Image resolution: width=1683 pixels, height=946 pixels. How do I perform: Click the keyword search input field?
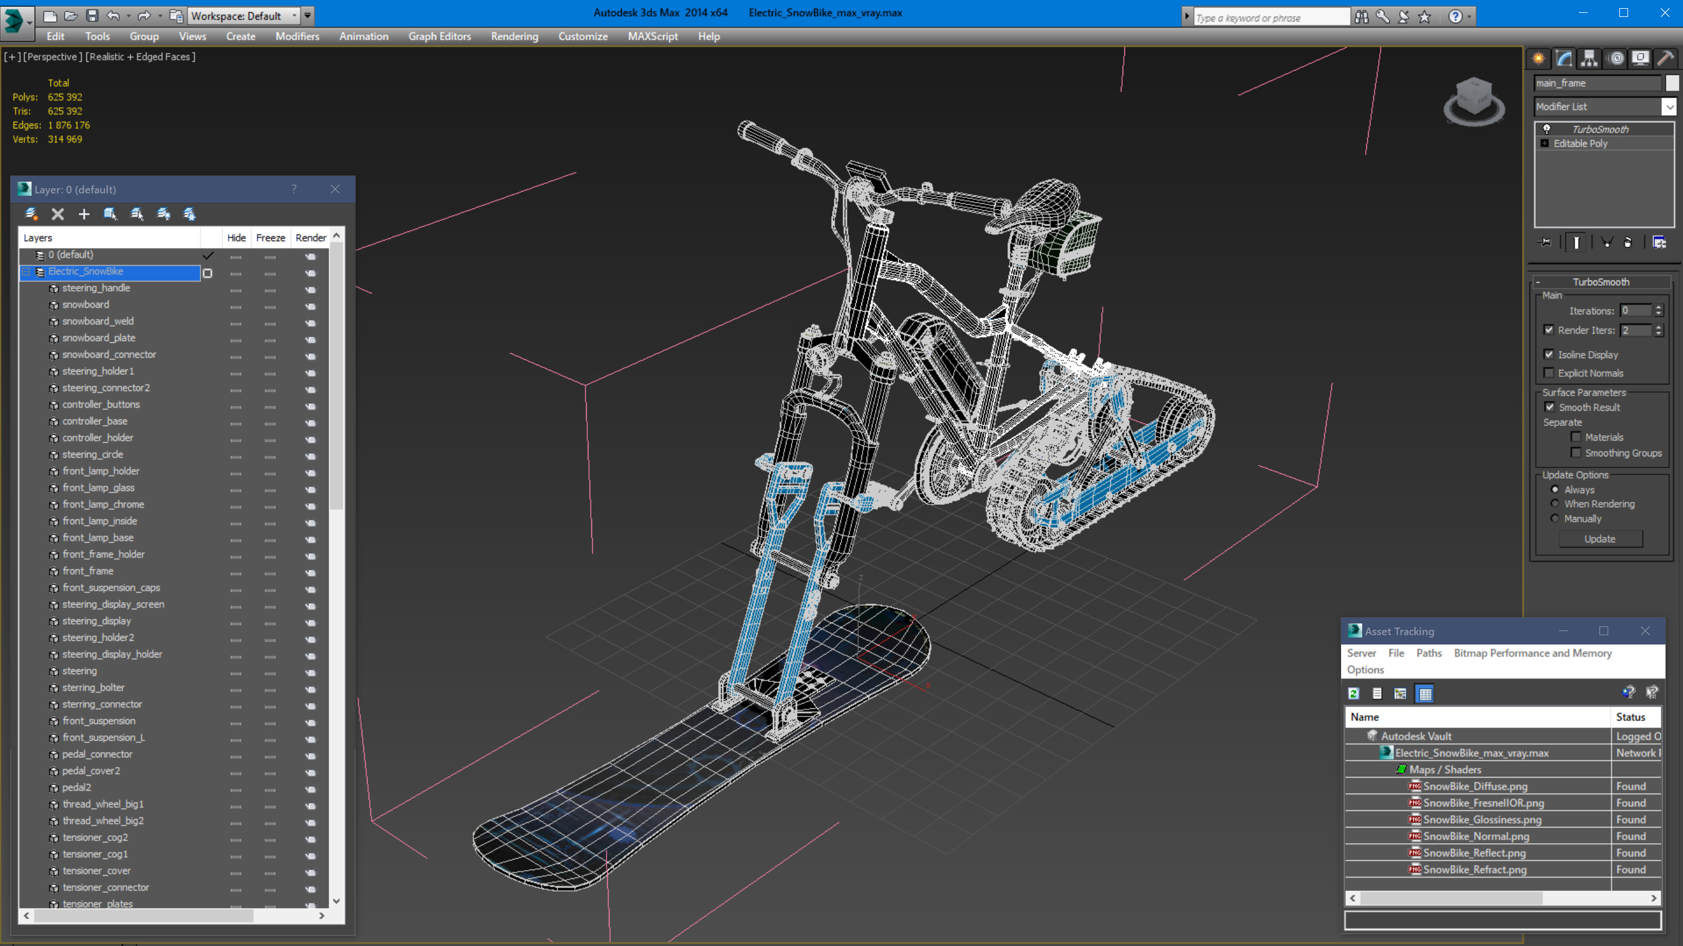click(1272, 18)
